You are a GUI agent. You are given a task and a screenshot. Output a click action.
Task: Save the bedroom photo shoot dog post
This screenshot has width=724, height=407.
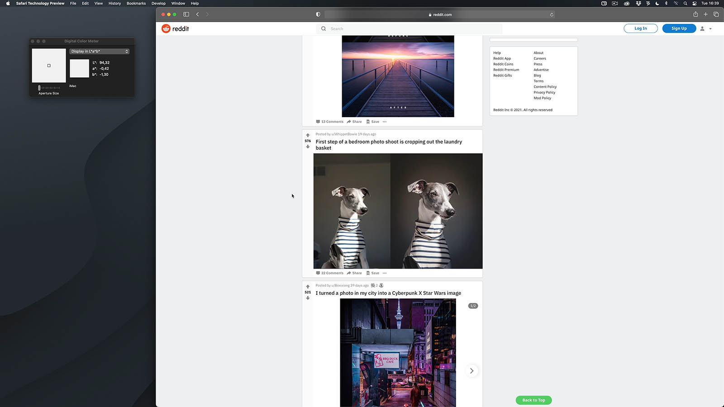(x=372, y=273)
